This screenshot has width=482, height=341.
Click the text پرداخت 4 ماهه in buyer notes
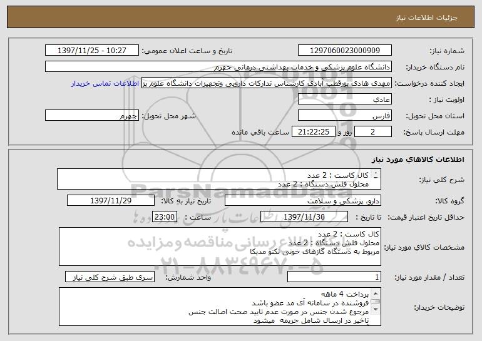pos(345,294)
